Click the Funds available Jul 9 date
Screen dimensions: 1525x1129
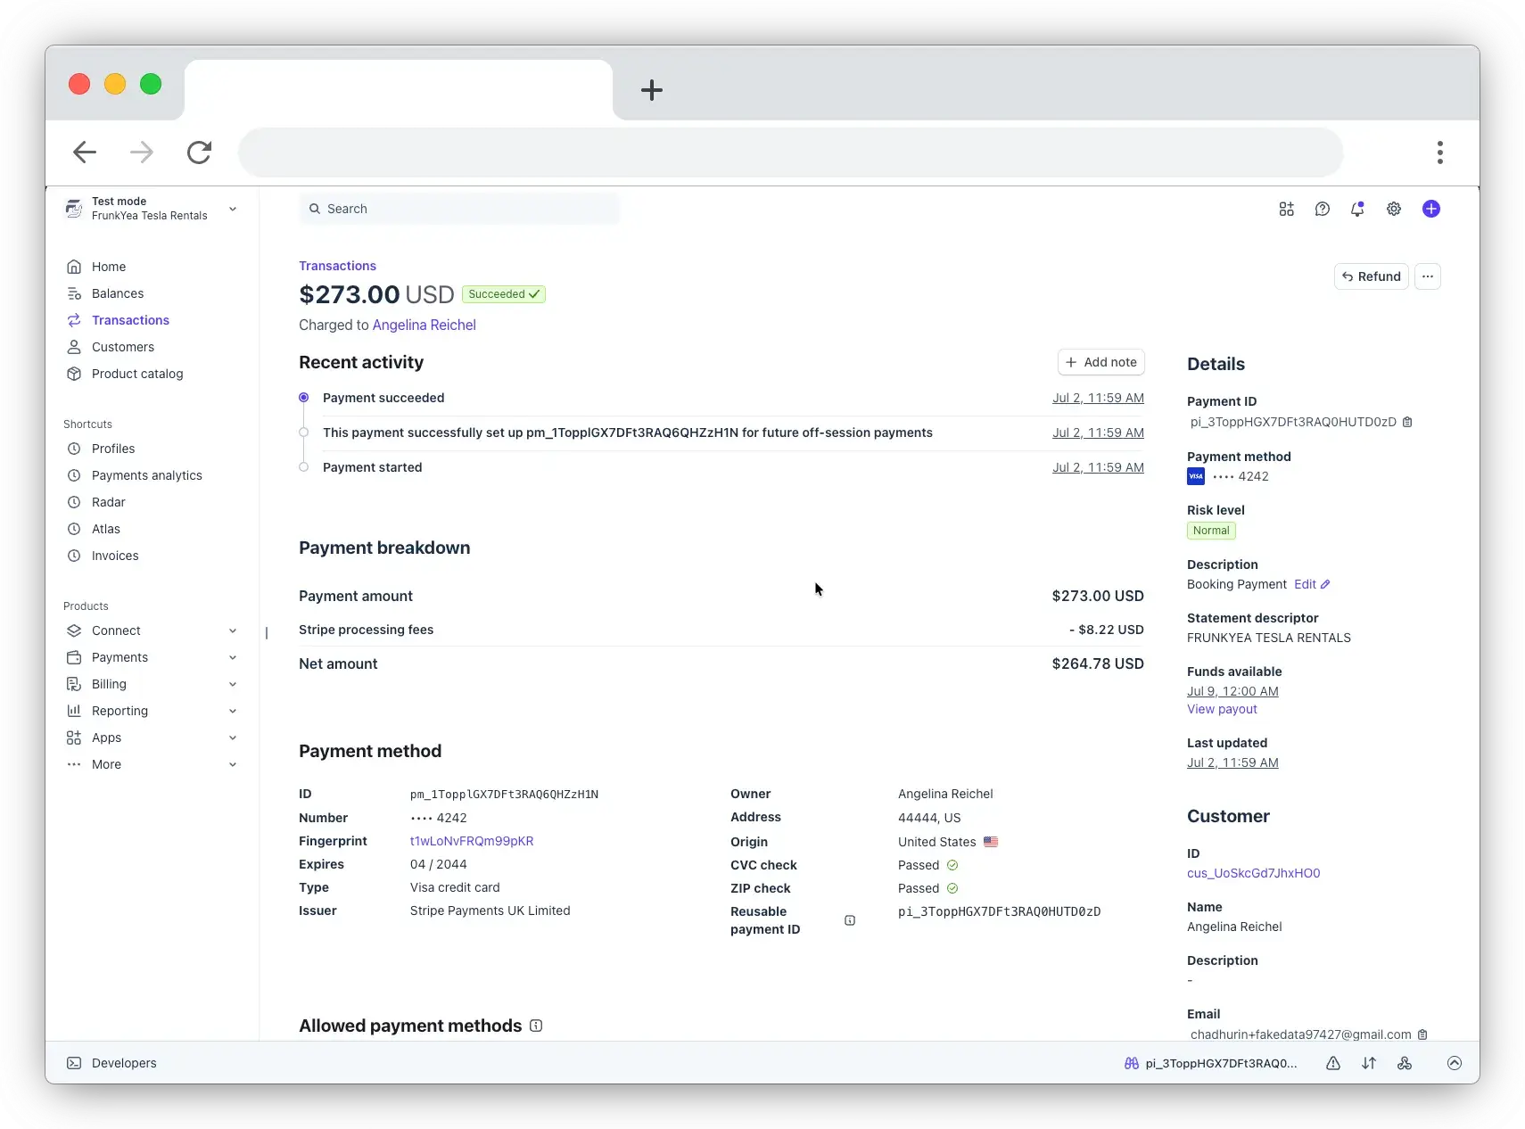[x=1232, y=691]
